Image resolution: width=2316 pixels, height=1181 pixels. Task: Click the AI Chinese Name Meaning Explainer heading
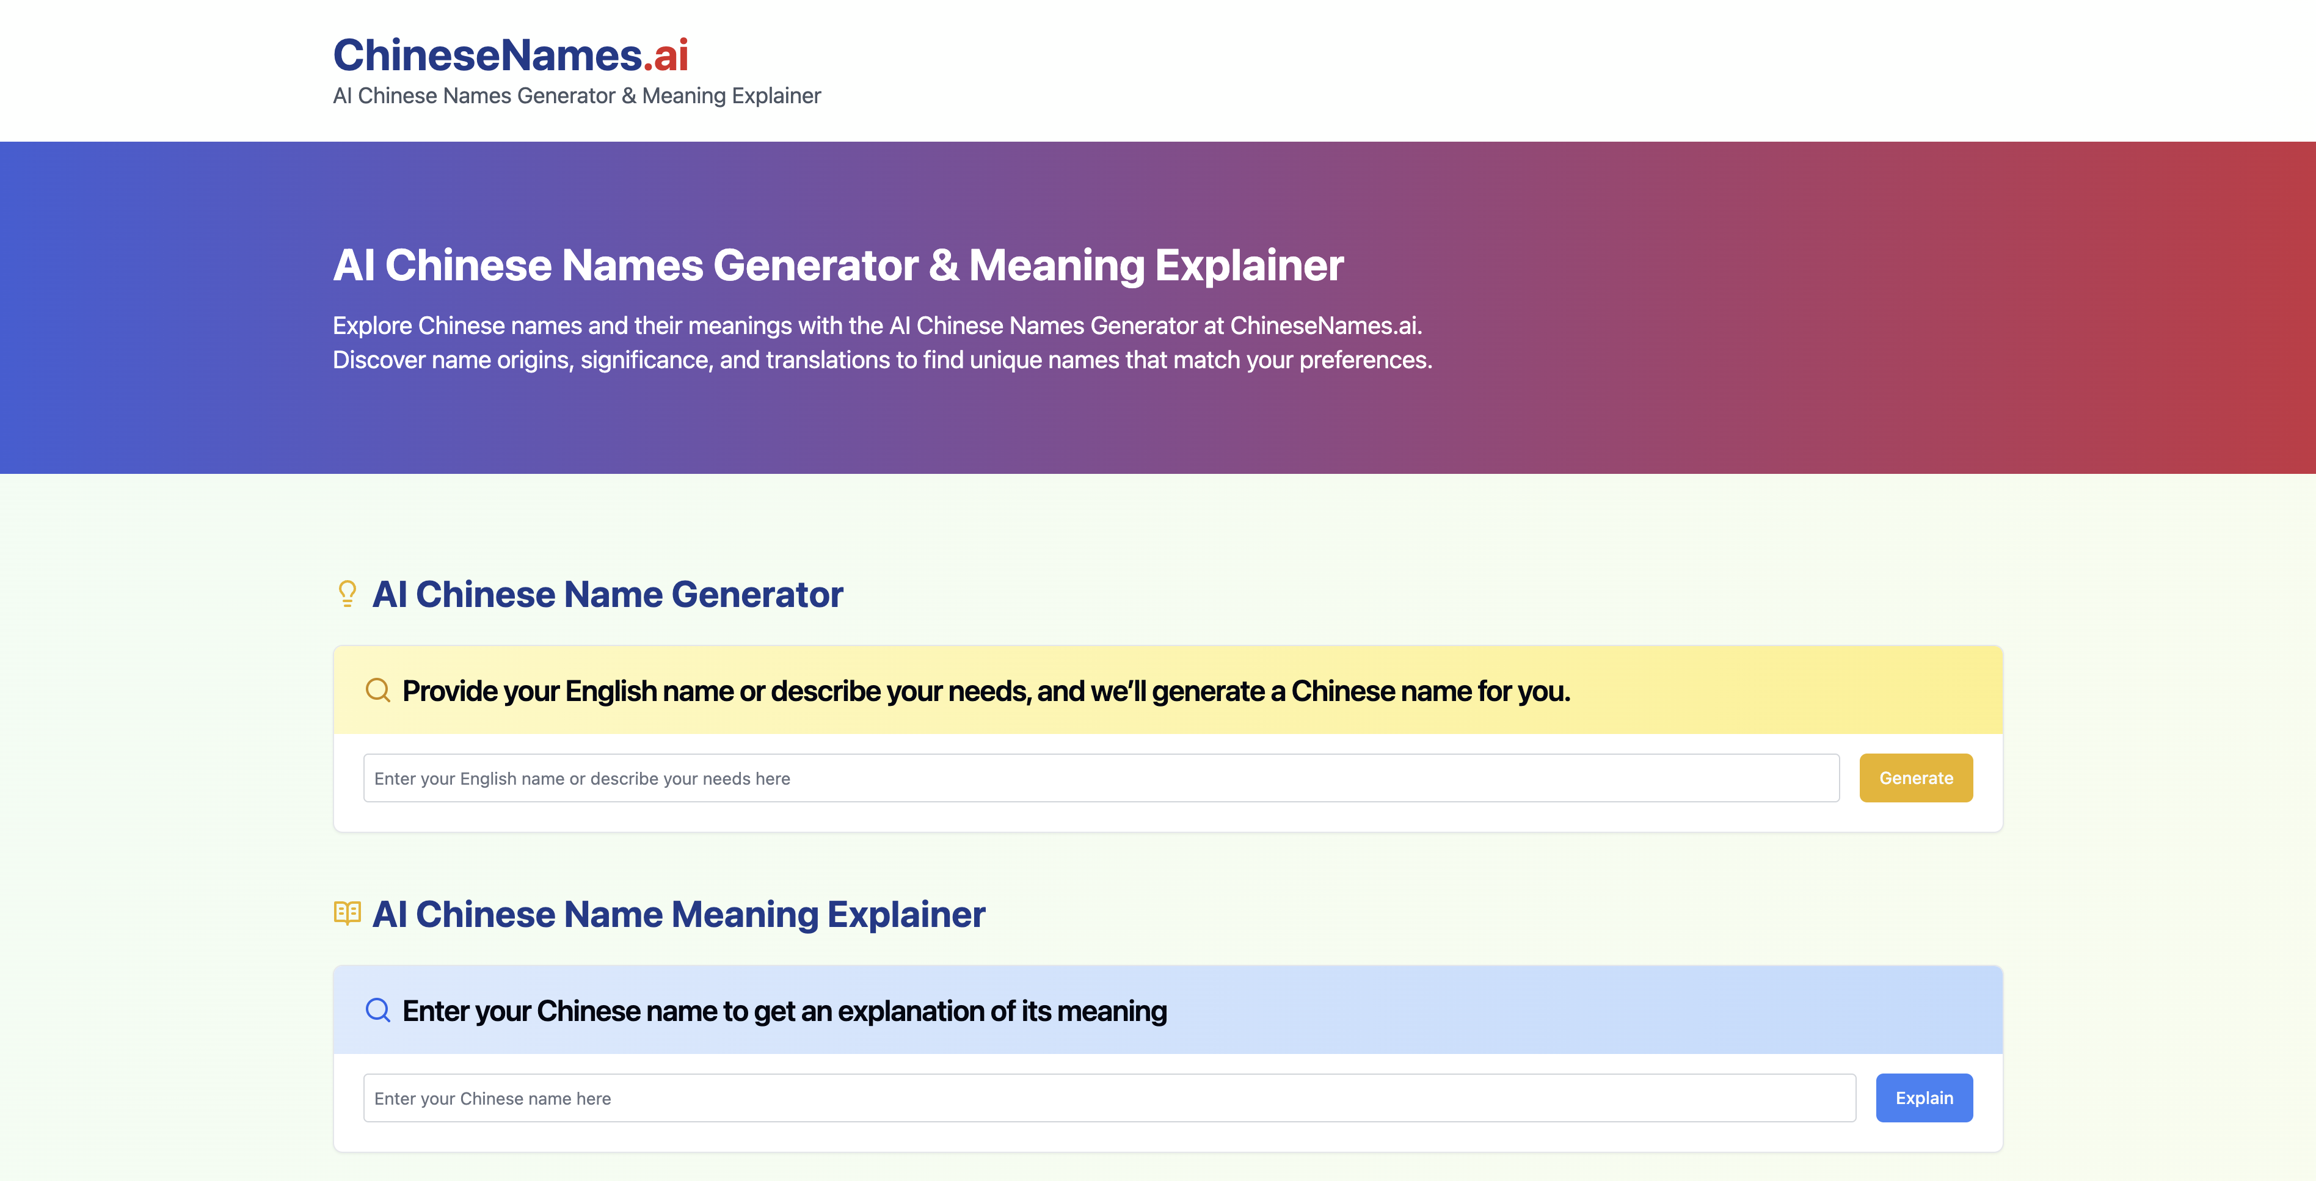coord(679,914)
